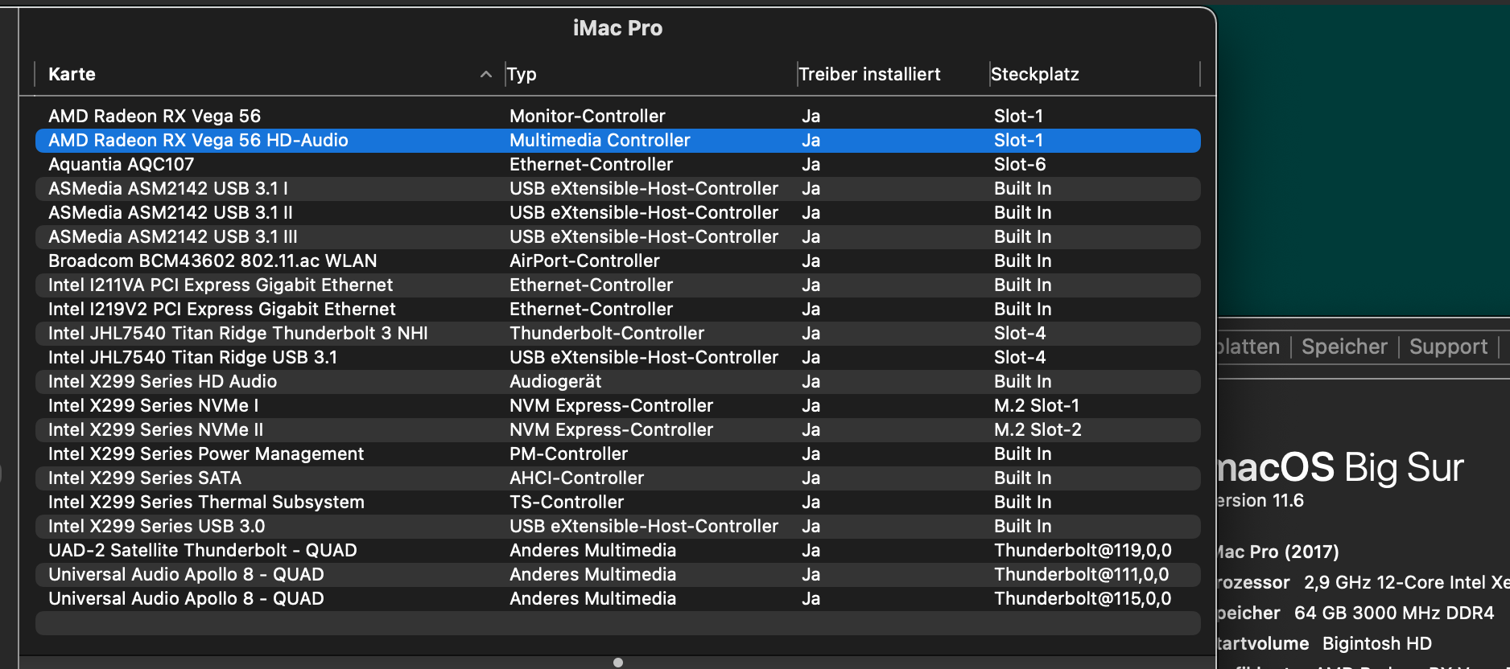The height and width of the screenshot is (669, 1510).
Task: Sort by the Typ column header
Action: click(x=522, y=74)
